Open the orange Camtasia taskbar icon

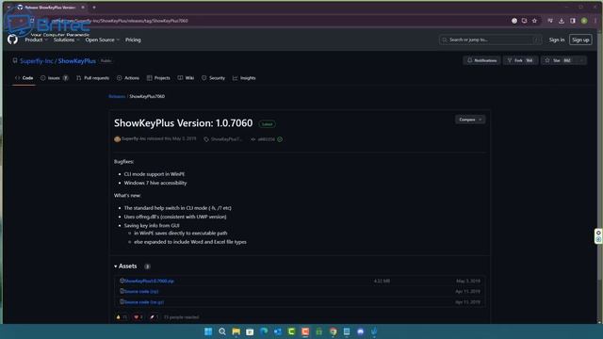point(305,331)
